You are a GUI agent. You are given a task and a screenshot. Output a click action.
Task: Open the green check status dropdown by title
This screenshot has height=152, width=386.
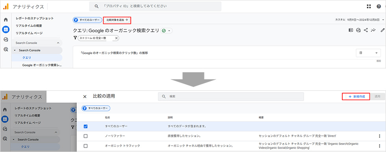[167, 31]
